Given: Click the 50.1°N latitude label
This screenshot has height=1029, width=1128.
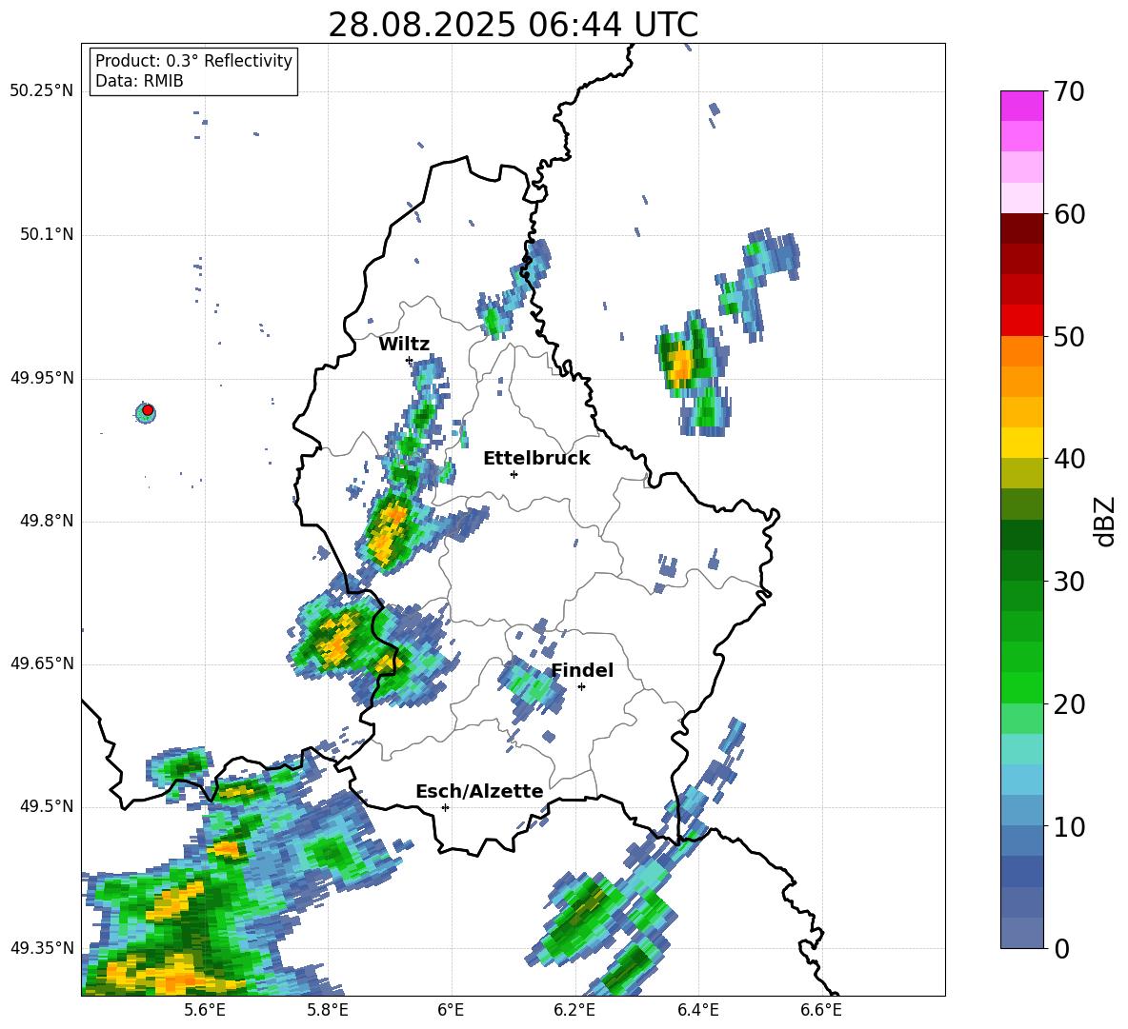Looking at the screenshot, I should 48,235.
